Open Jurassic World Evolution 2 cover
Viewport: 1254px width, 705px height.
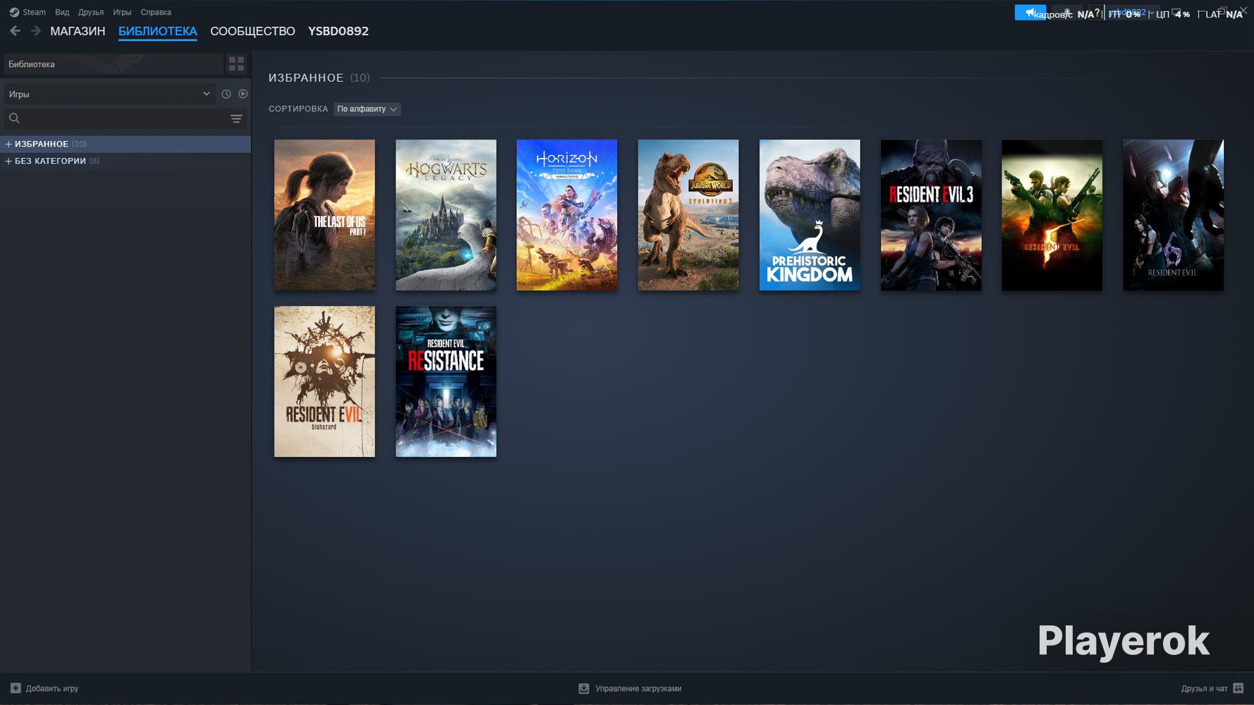click(688, 215)
